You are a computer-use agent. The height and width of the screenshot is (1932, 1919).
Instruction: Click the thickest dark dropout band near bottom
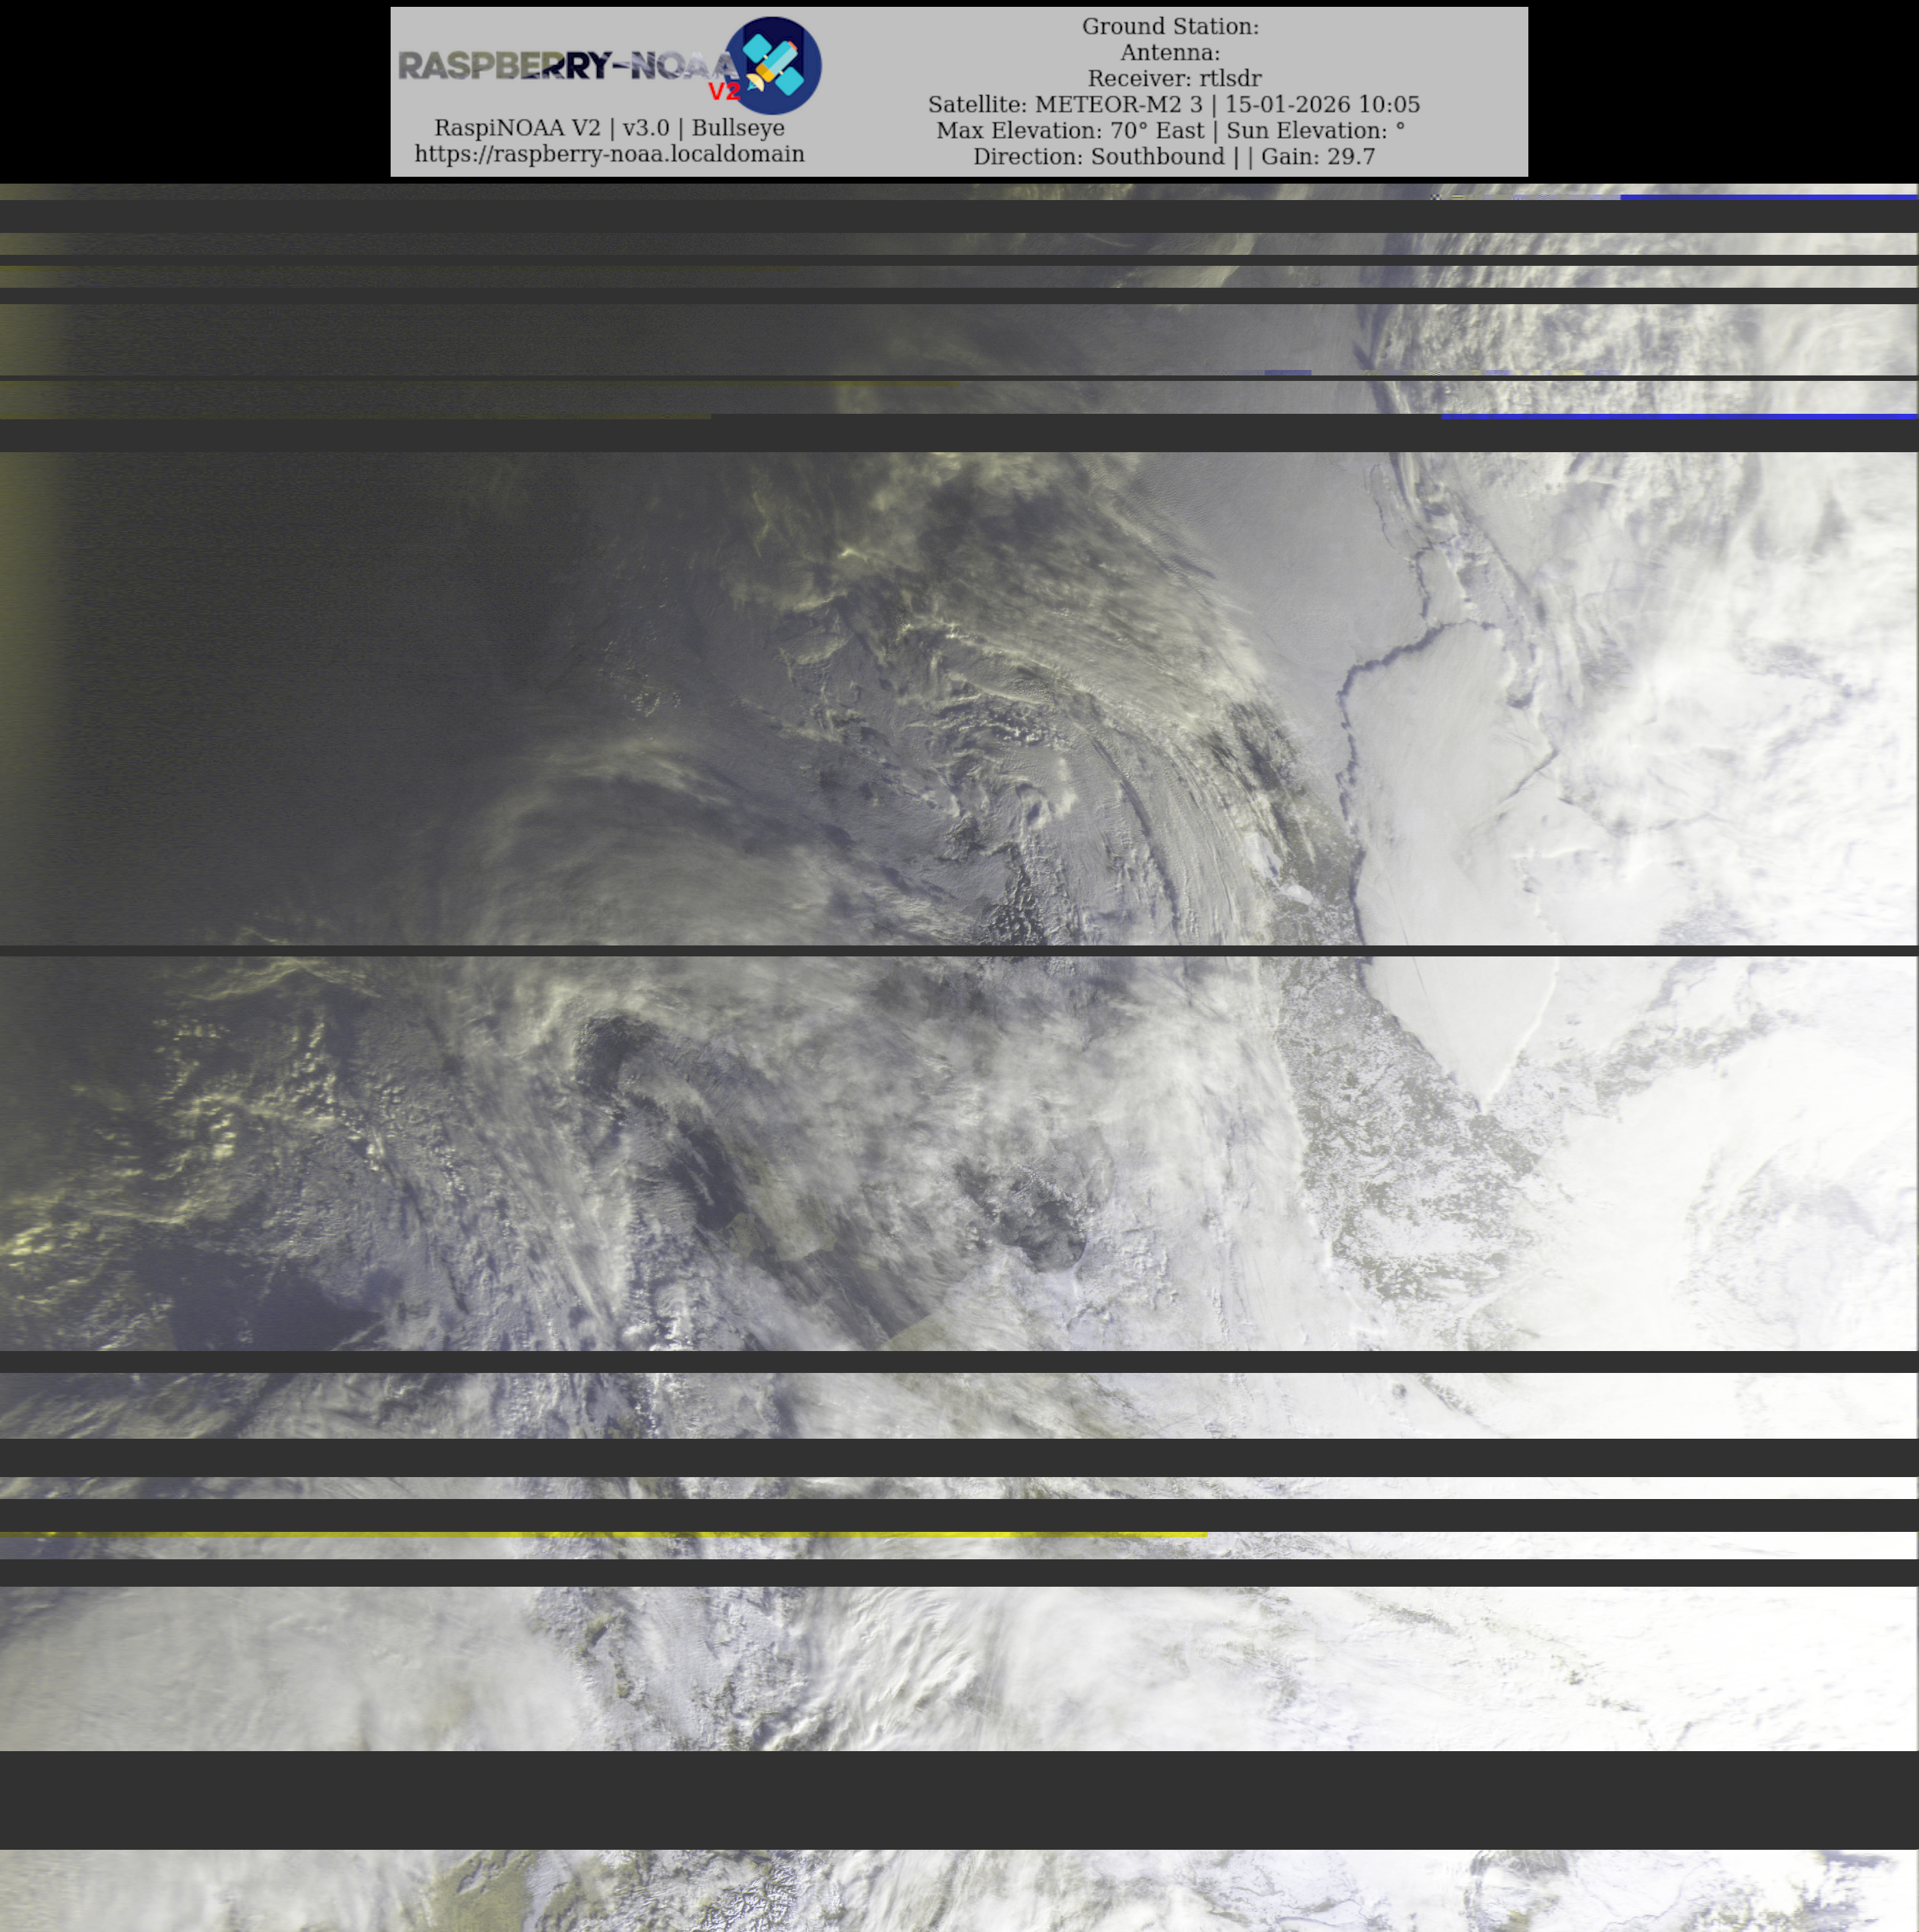tap(959, 1799)
